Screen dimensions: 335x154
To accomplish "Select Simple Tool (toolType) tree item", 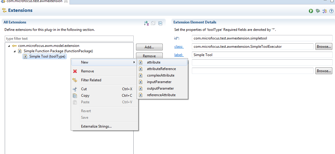I will 47,56.
